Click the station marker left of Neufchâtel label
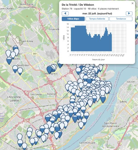 (15, 69)
